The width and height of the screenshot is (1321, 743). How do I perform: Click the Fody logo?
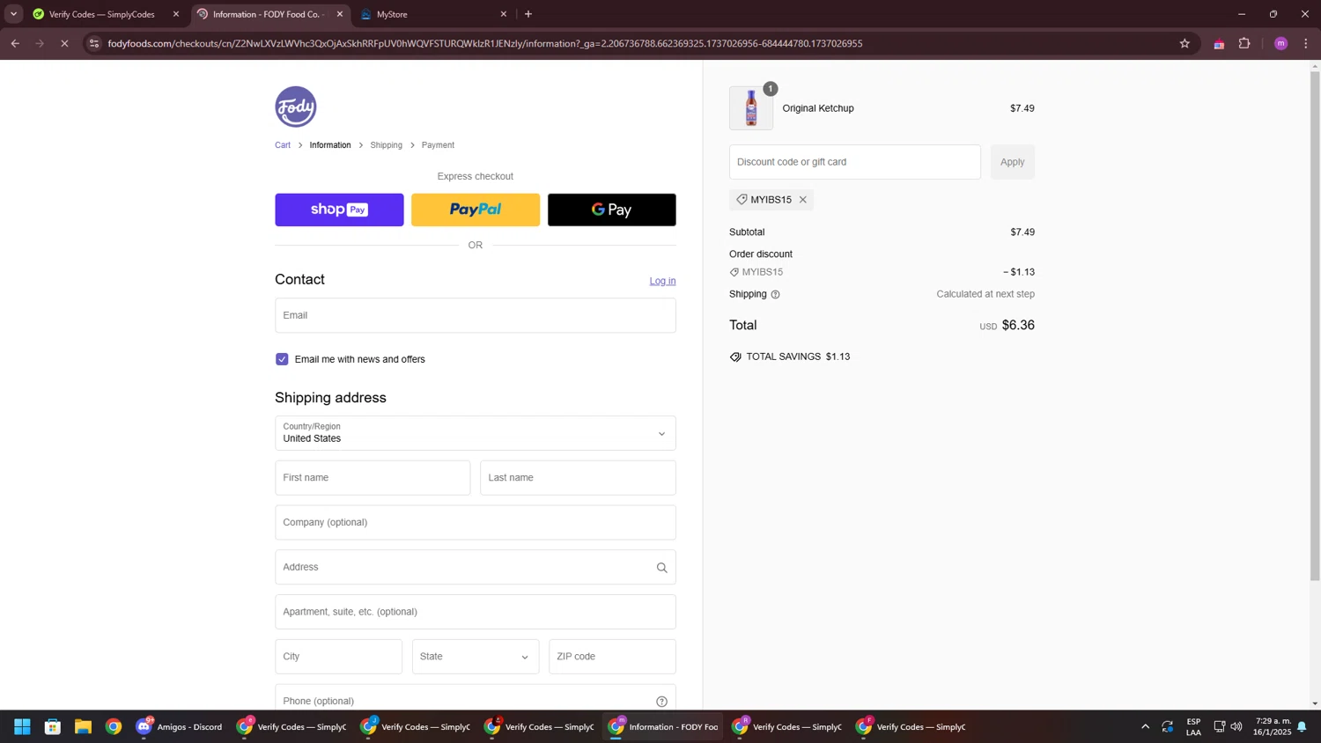click(x=295, y=107)
